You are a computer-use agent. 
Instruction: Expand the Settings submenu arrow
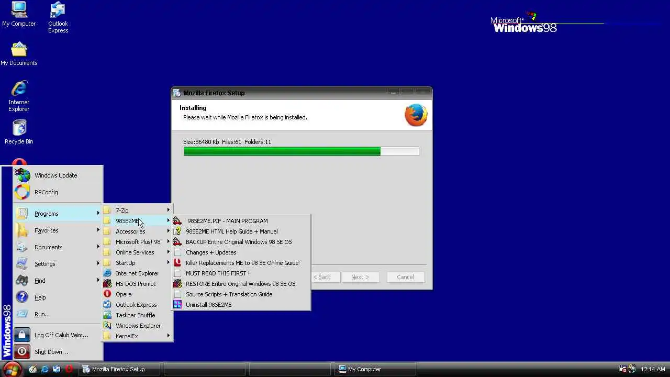[98, 264]
